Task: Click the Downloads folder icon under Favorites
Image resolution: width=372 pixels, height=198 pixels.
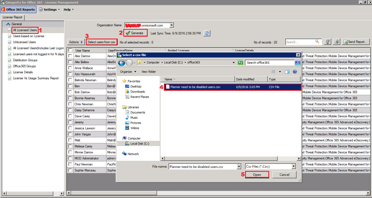Action: [127, 92]
